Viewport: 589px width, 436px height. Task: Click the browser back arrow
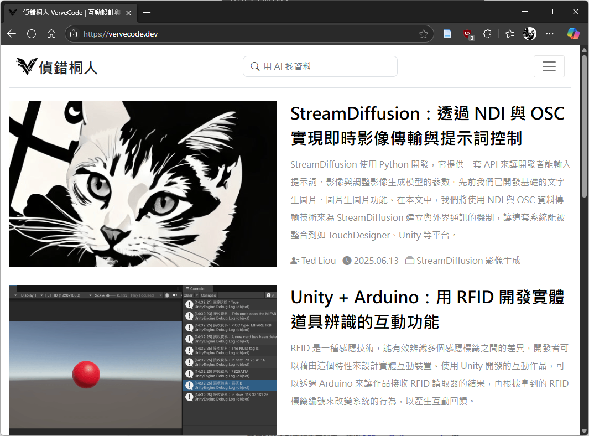(x=12, y=34)
